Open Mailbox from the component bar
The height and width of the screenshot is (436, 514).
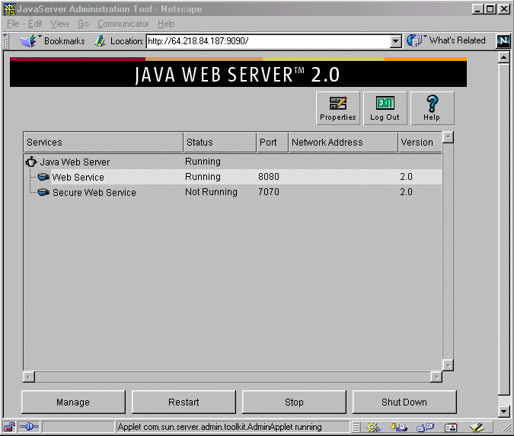tap(399, 427)
